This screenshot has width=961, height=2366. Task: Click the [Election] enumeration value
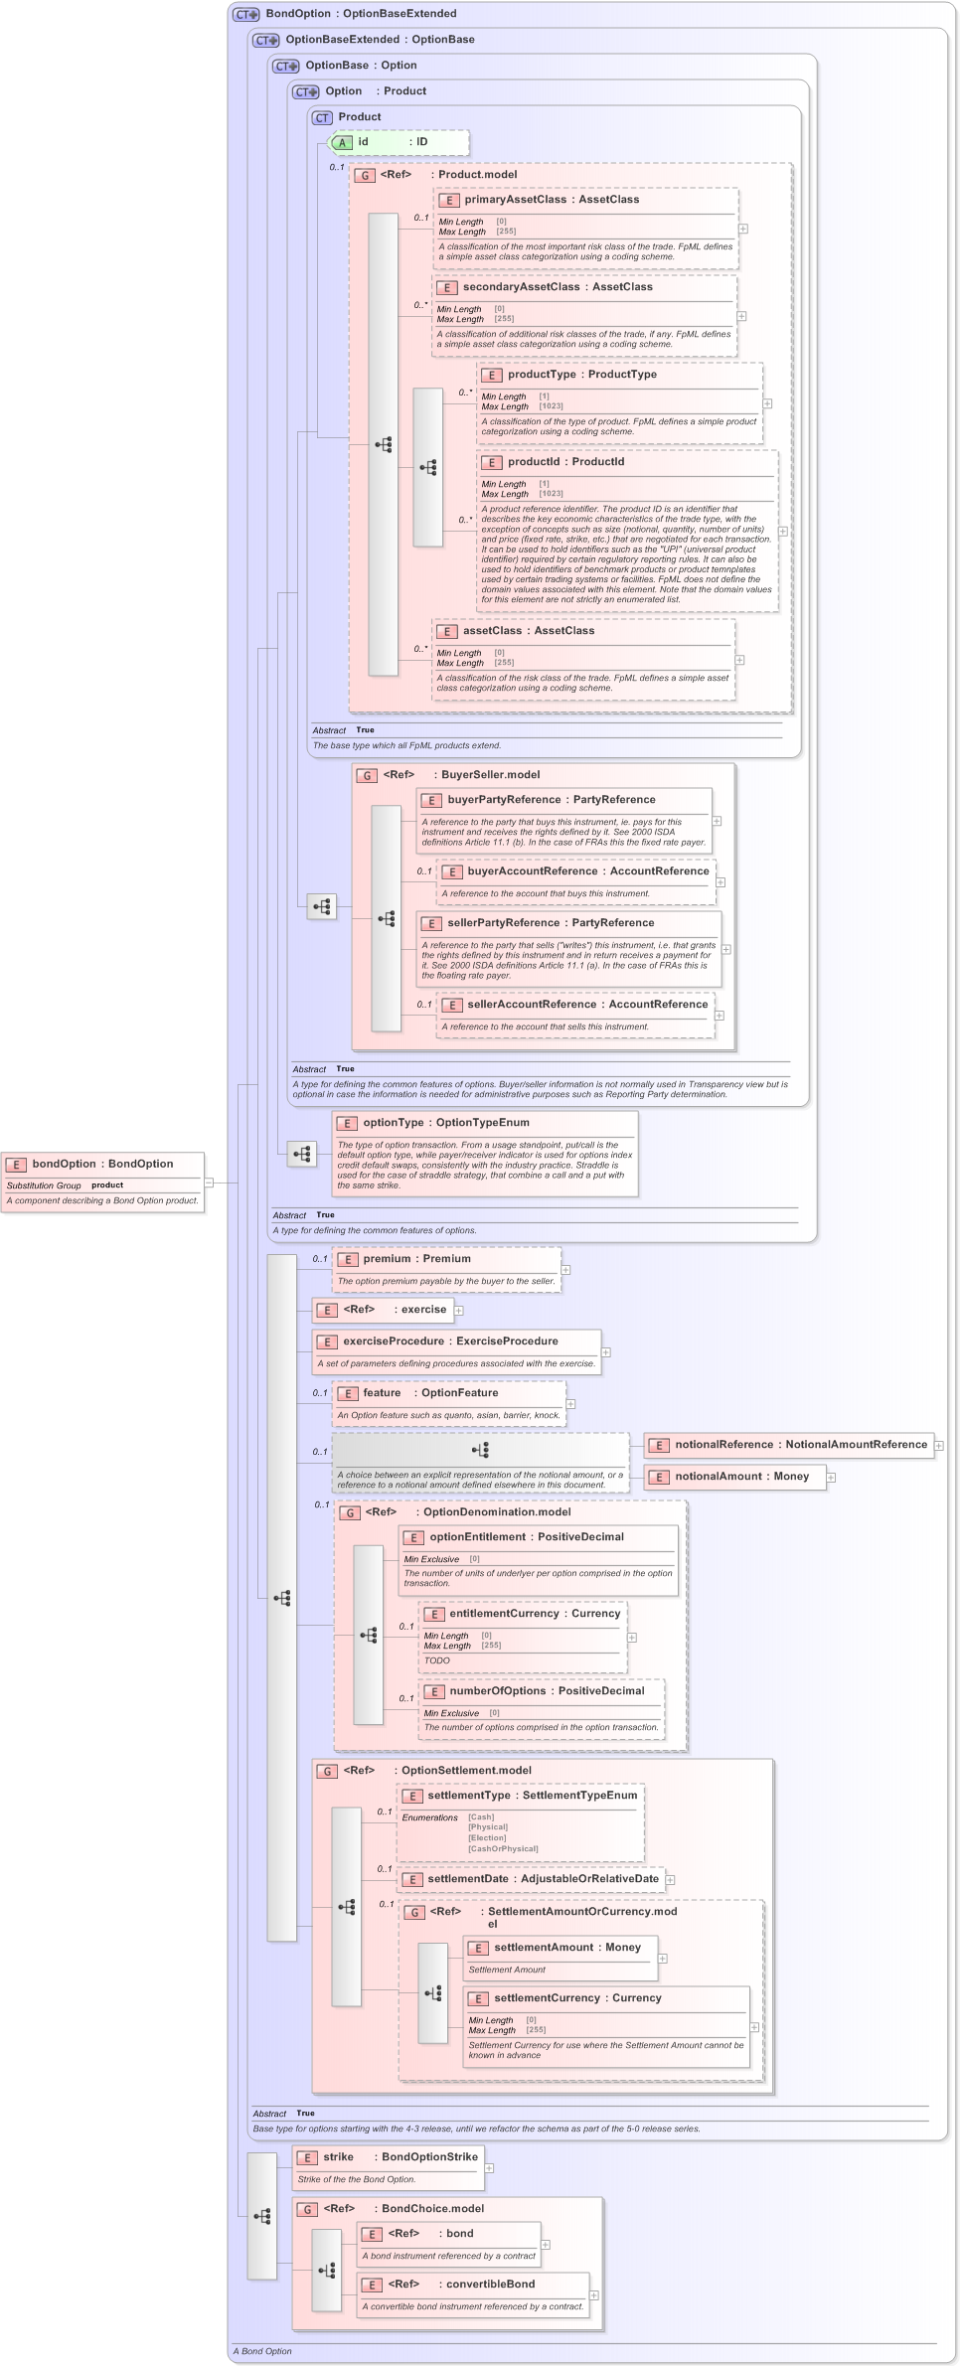click(x=488, y=1838)
